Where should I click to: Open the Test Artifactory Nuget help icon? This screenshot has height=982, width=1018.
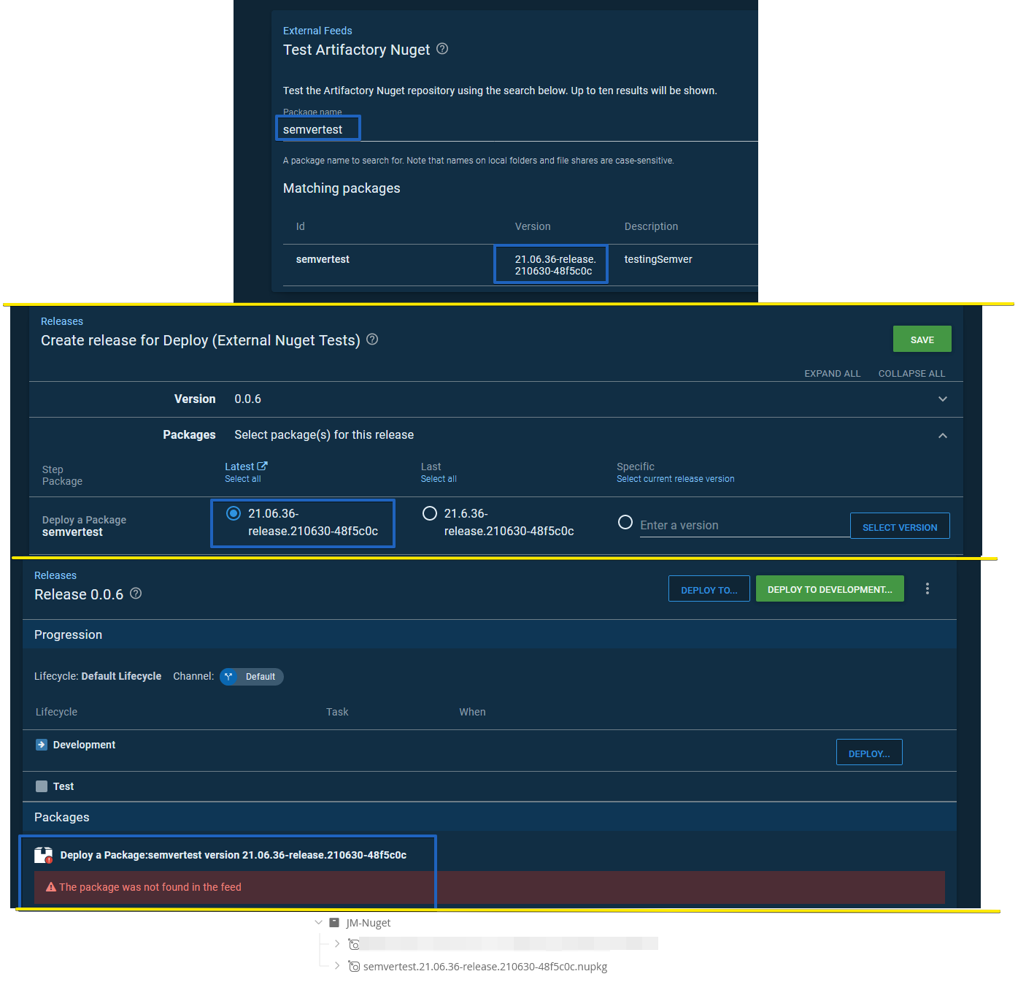pos(442,49)
